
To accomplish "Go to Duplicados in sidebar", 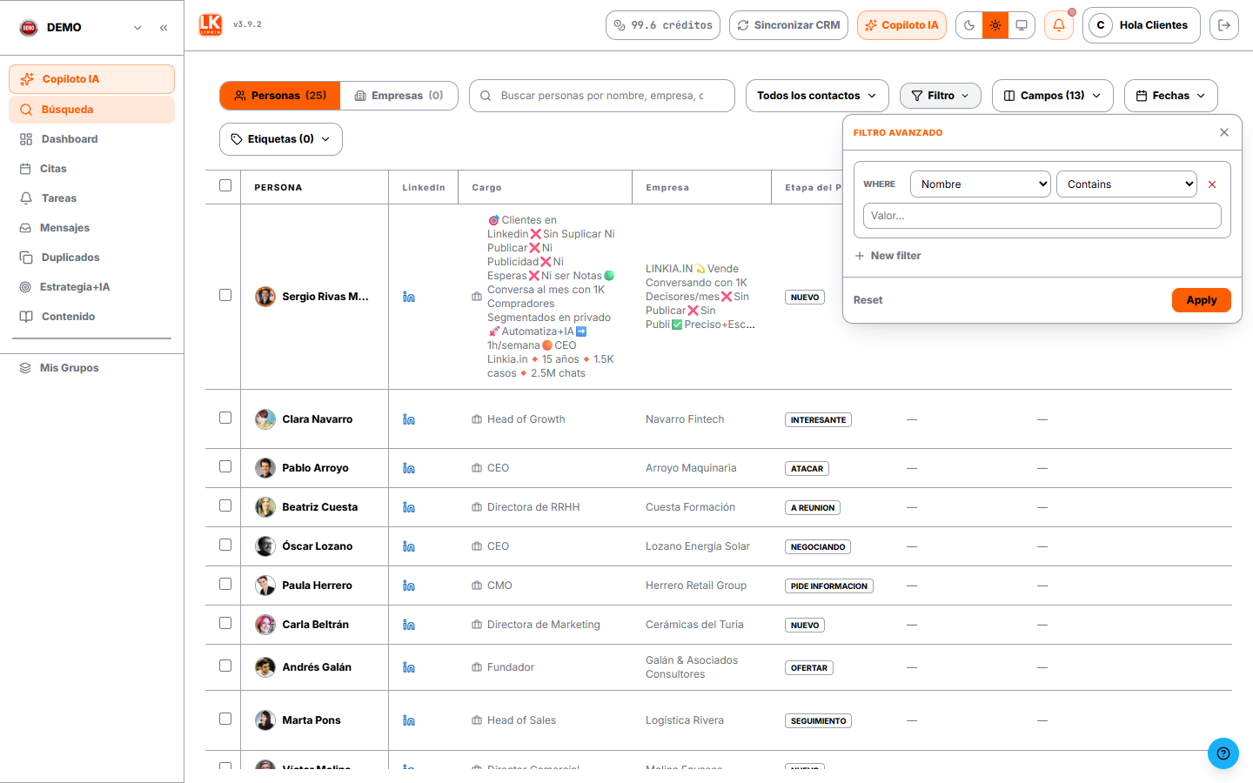I will (91, 258).
